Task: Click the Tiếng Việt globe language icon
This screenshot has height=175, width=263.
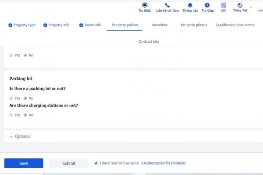Action: [x=240, y=5]
